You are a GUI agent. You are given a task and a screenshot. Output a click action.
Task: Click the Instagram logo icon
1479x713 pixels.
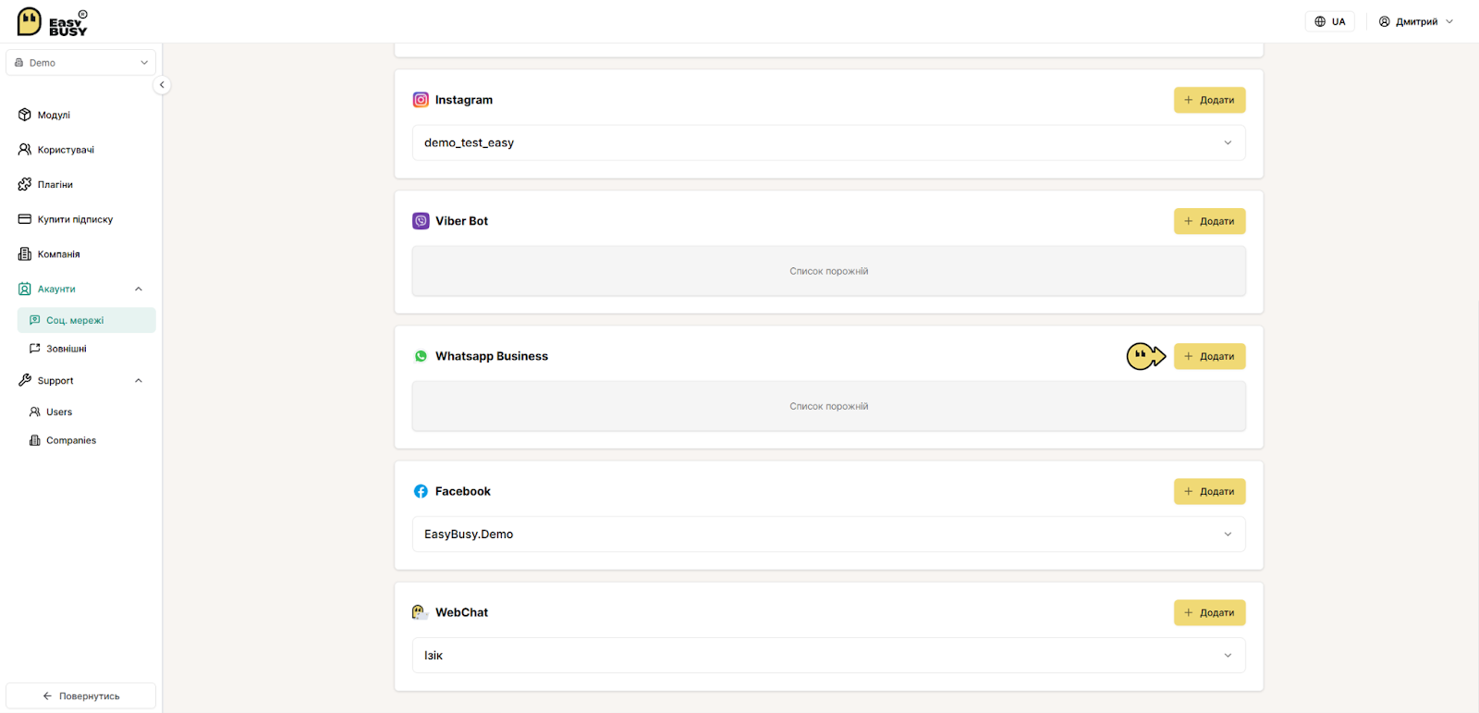421,100
